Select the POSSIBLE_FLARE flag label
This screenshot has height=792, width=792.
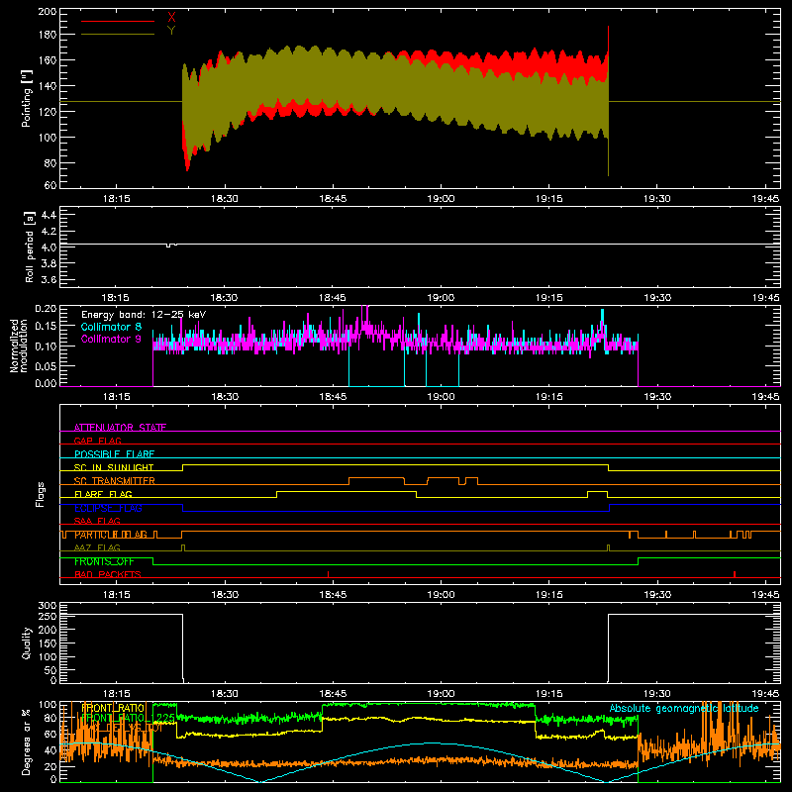pyautogui.click(x=114, y=454)
